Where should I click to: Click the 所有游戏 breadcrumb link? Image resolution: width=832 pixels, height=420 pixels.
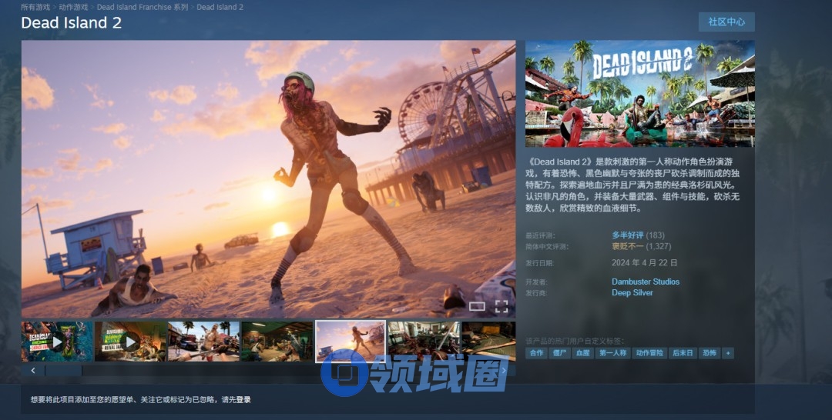pyautogui.click(x=36, y=7)
